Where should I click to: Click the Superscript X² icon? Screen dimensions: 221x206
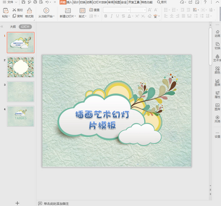coord(137,16)
